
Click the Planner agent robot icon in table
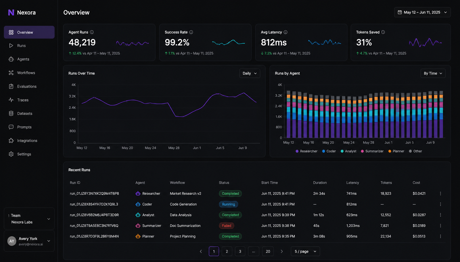pos(138,236)
